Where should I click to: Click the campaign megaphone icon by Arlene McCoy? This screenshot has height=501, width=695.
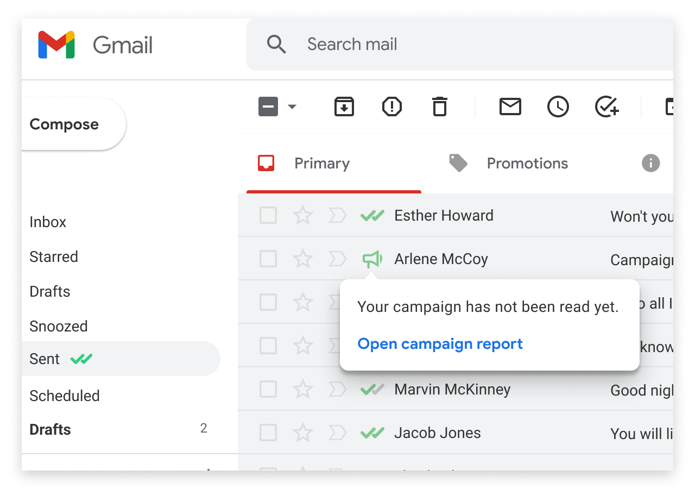(x=372, y=259)
